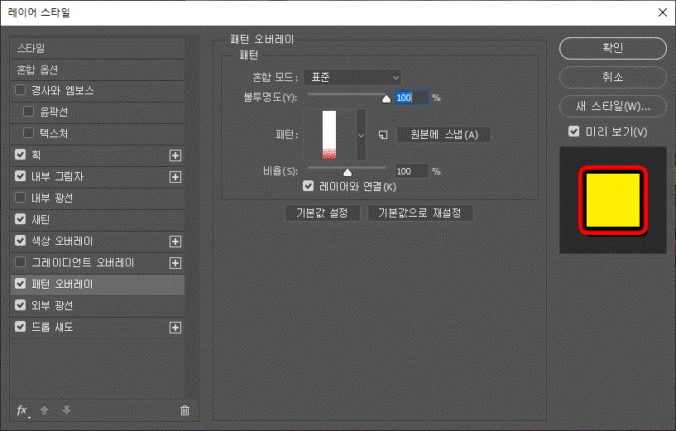Uncheck the 패턴 오버레이 checkbox
This screenshot has height=431, width=676.
pos(20,284)
